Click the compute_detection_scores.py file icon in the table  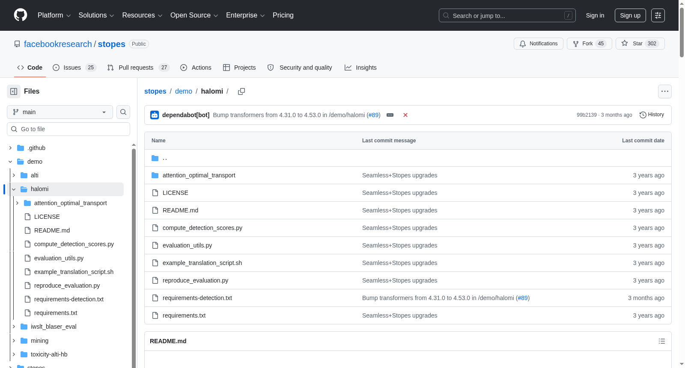click(x=155, y=228)
